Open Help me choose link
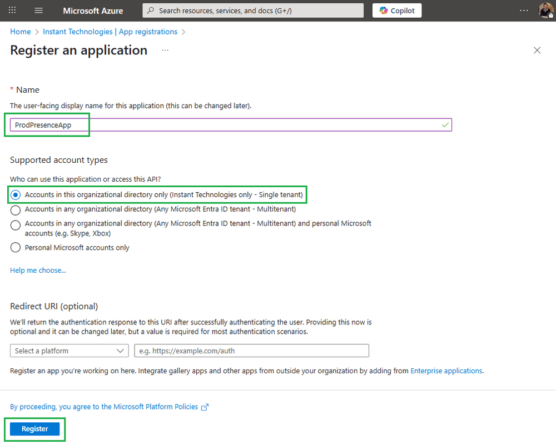The height and width of the screenshot is (445, 556). pyautogui.click(x=38, y=271)
